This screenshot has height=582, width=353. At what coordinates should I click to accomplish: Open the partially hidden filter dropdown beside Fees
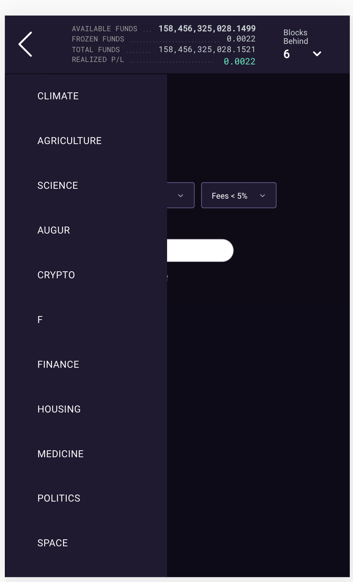pos(181,195)
